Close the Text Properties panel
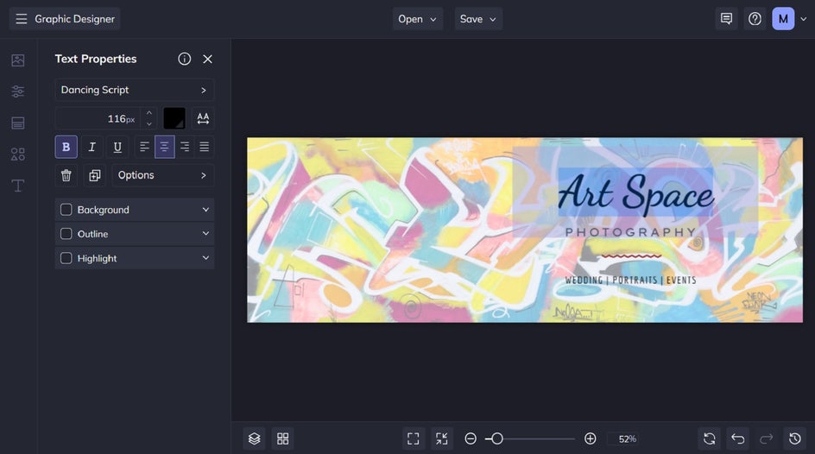 (207, 59)
